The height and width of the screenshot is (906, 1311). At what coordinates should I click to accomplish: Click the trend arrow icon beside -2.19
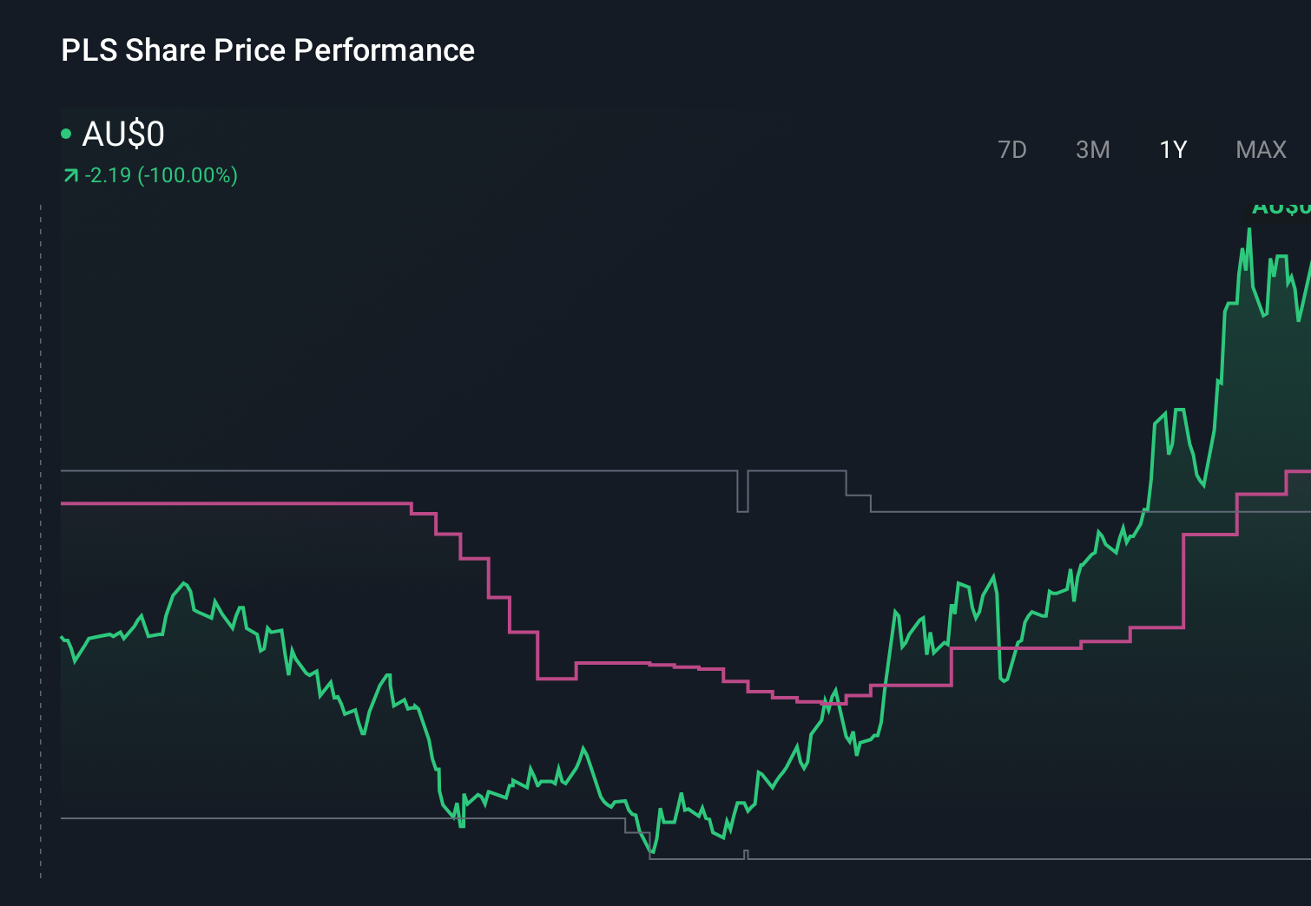pos(71,176)
